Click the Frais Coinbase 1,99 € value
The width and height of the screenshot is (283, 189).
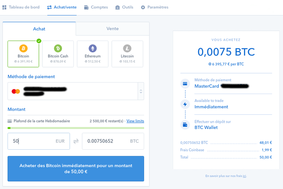267,150
